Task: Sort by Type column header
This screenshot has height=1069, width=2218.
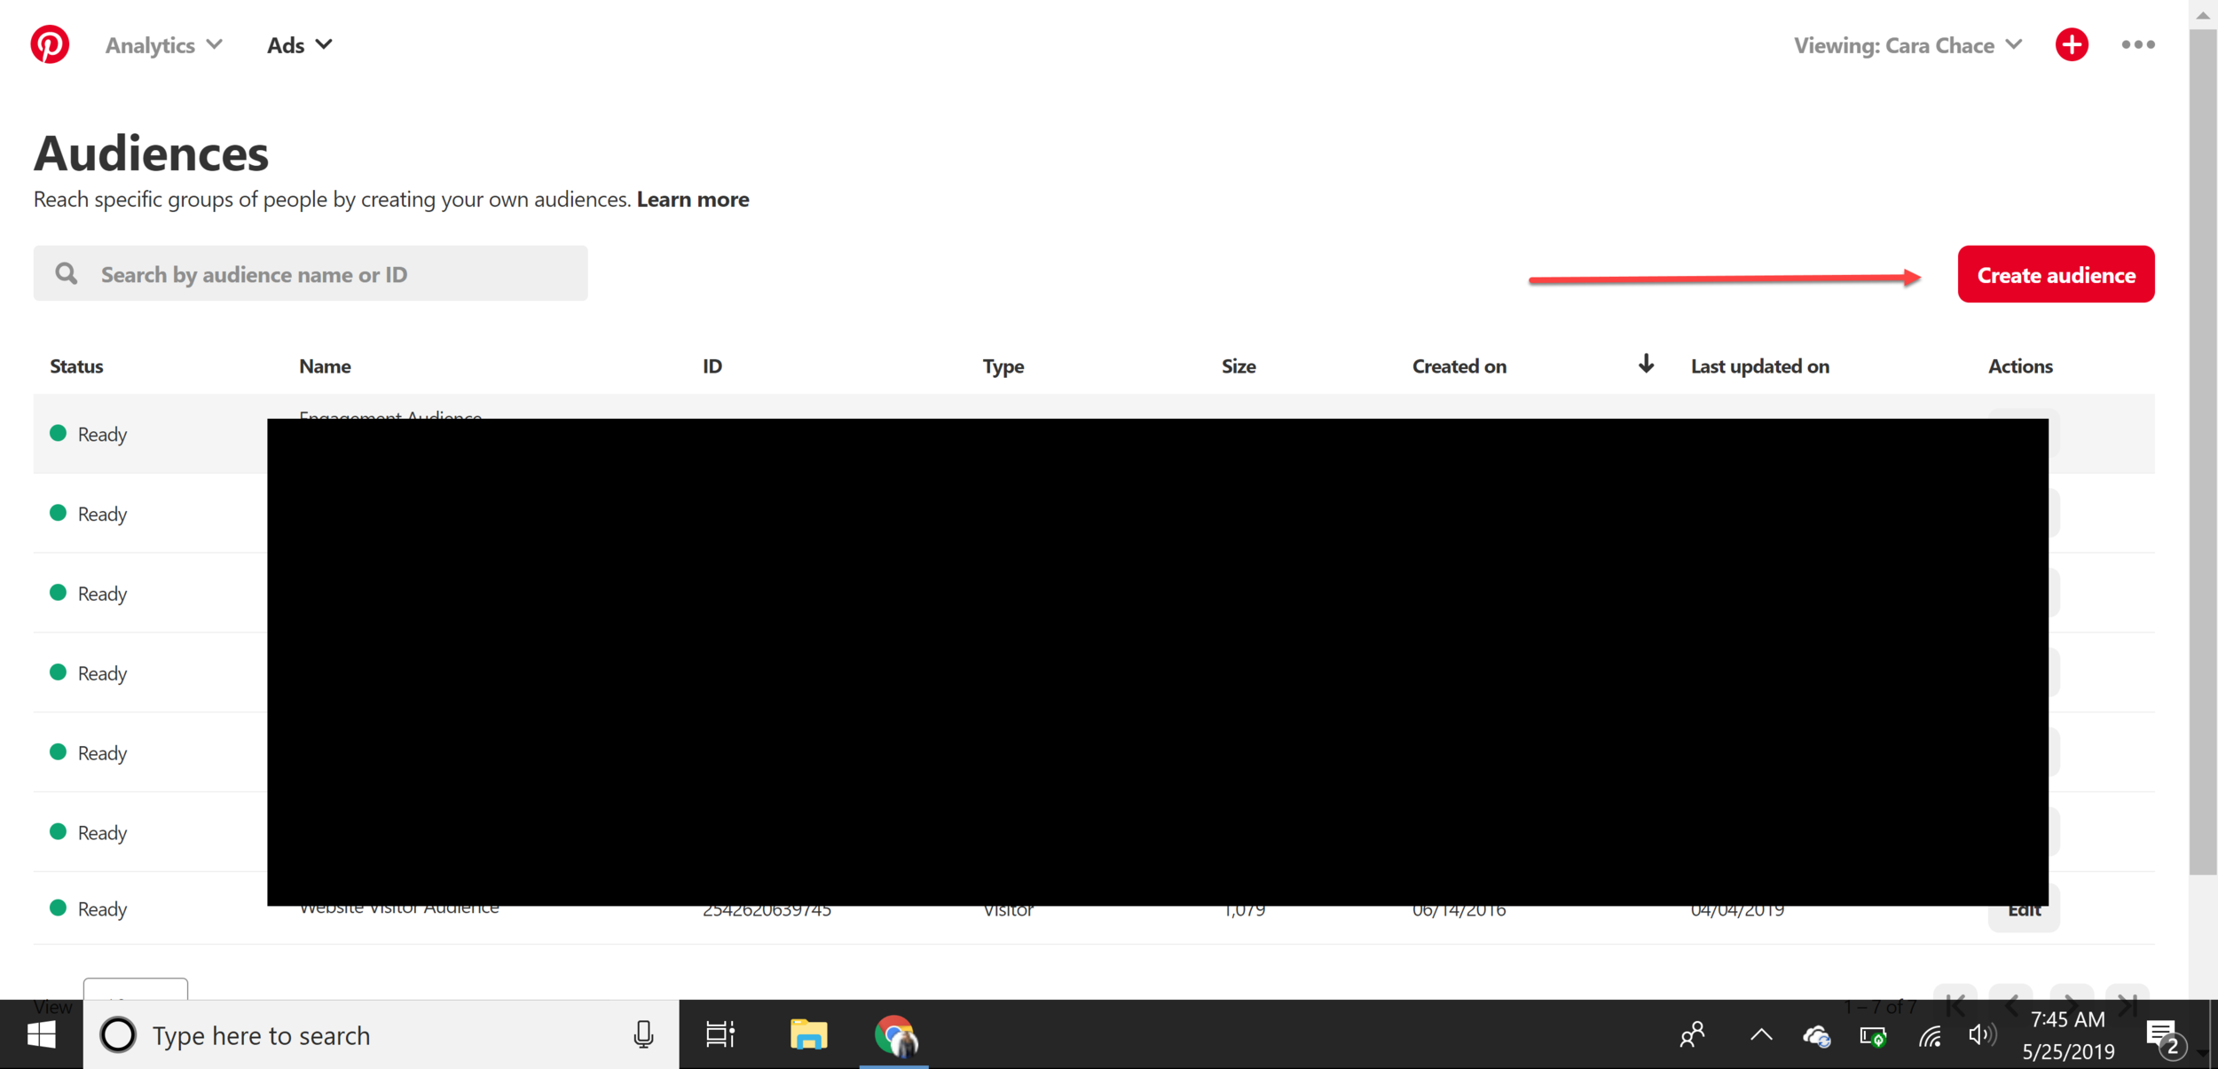Action: point(1003,366)
